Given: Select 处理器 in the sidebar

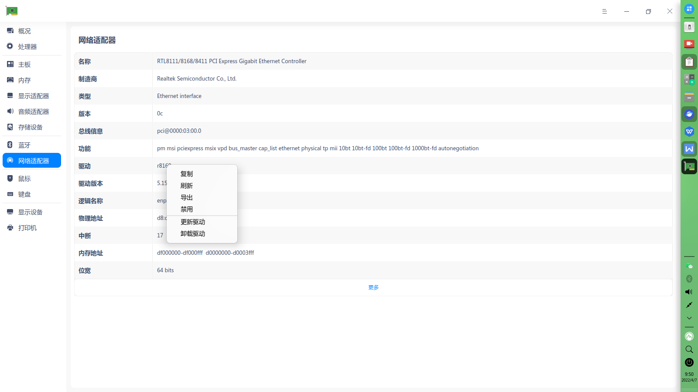Looking at the screenshot, I should point(32,47).
